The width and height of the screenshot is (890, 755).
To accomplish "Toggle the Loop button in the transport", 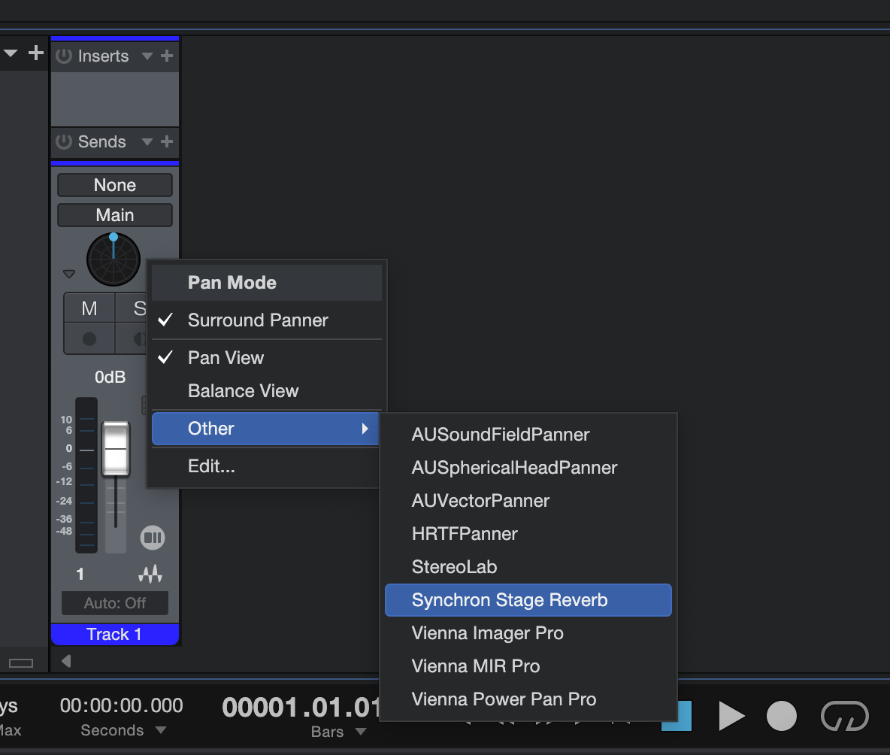I will [x=844, y=716].
